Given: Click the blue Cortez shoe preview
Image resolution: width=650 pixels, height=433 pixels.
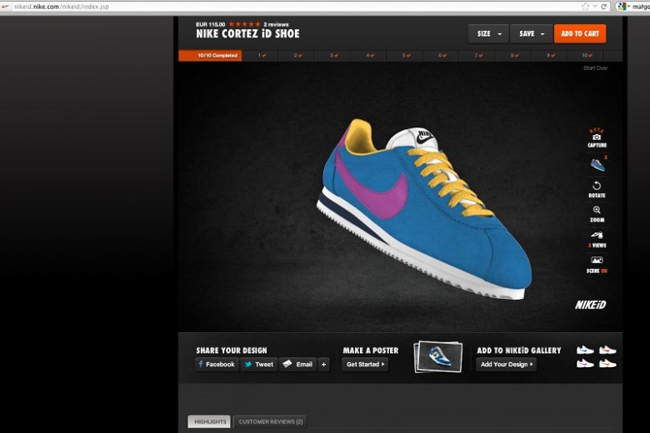Looking at the screenshot, I should click(422, 209).
